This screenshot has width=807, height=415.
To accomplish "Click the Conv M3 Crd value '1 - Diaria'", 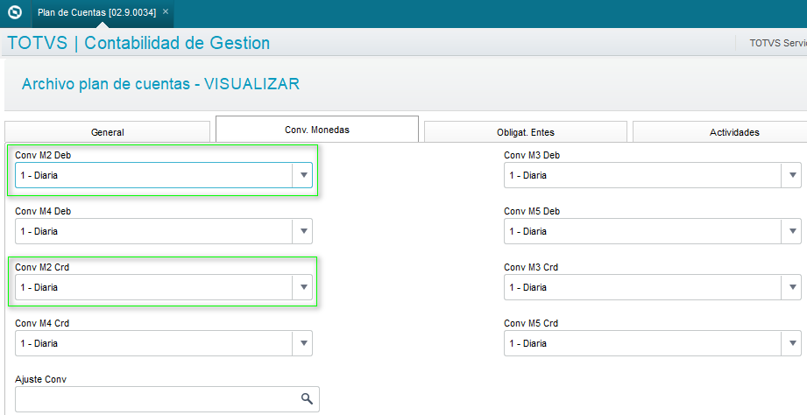I will point(528,287).
